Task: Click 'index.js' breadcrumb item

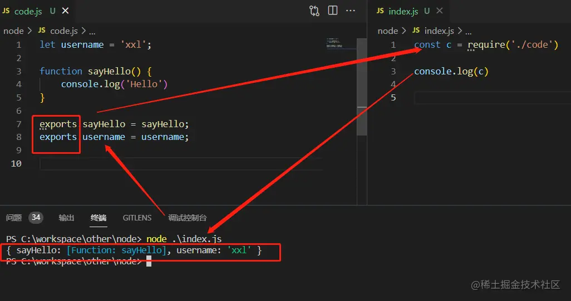Action: click(439, 31)
